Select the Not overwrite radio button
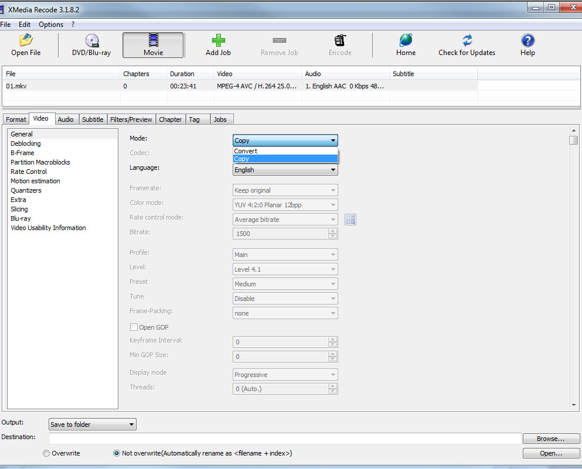 tap(117, 453)
